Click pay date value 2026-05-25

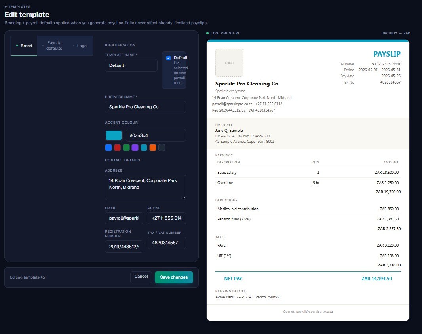tap(391, 76)
